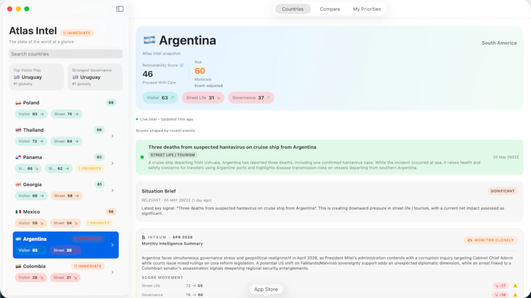The height and width of the screenshot is (298, 531).
Task: Click the Visitor 63 pill for Argentina header
Action: [160, 98]
